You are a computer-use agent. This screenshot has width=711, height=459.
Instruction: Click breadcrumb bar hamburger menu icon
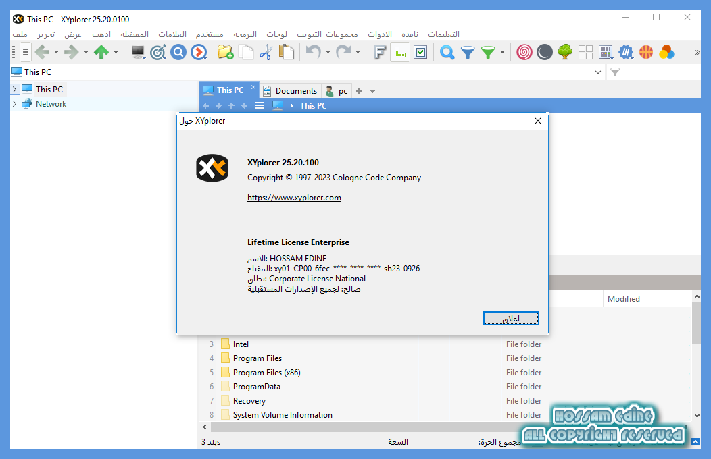point(260,105)
